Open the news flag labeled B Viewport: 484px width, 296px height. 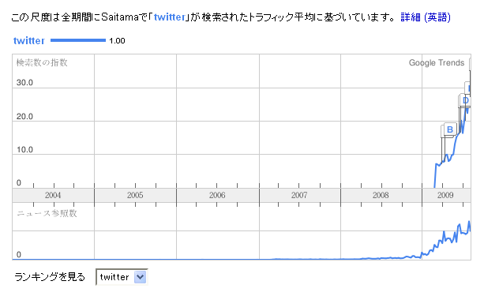(x=450, y=129)
